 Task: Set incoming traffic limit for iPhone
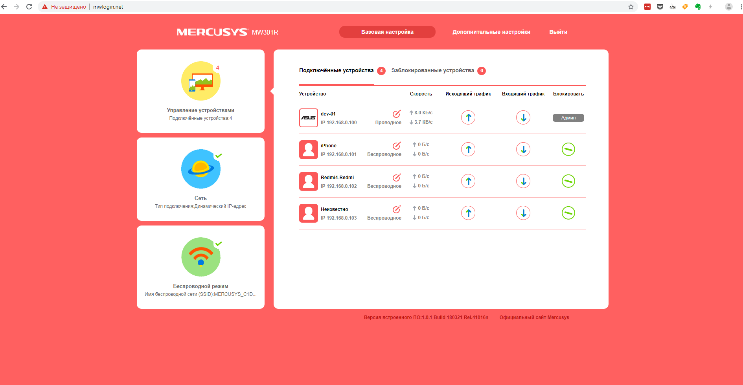(523, 149)
